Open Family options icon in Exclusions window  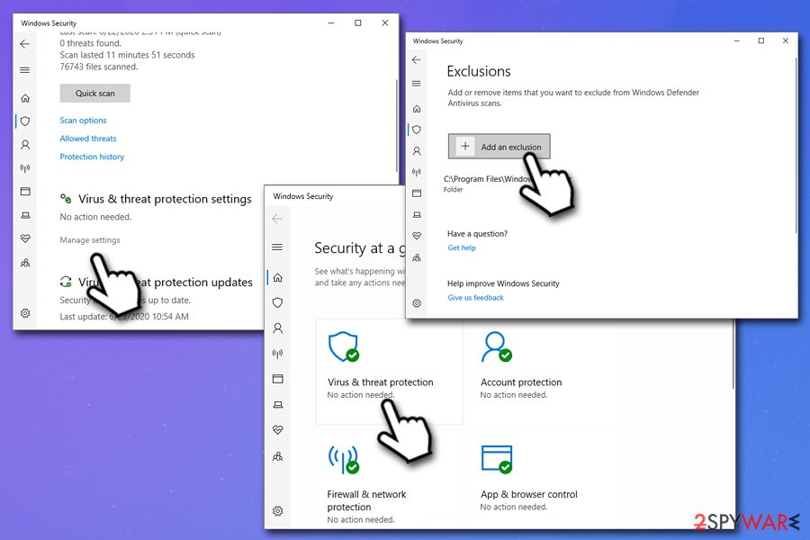pyautogui.click(x=417, y=257)
